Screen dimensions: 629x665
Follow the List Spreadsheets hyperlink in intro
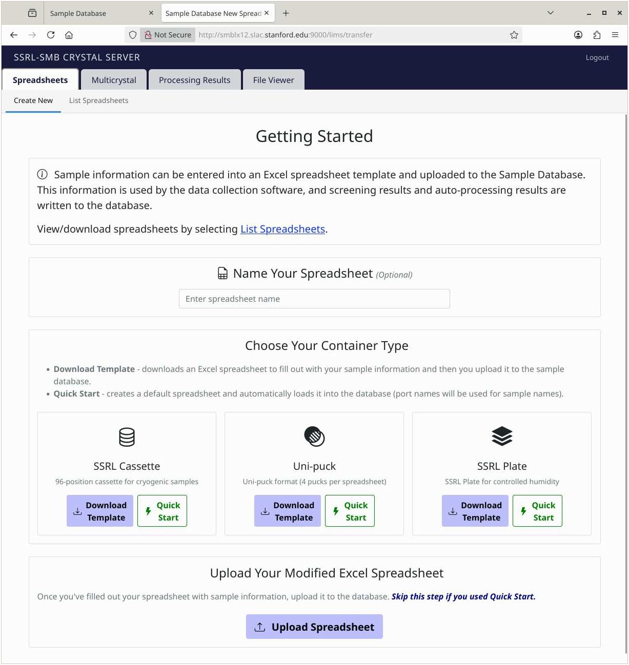pos(283,229)
